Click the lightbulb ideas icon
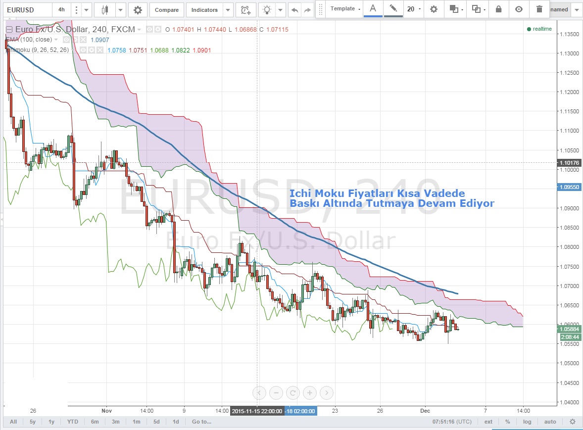The width and height of the screenshot is (583, 430). pyautogui.click(x=267, y=10)
